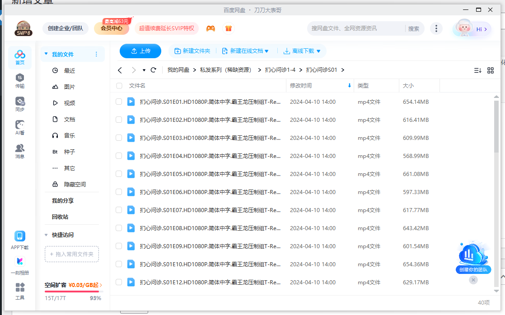Check the box for 扪心问诊.S01E12
The height and width of the screenshot is (315, 505).
119,282
